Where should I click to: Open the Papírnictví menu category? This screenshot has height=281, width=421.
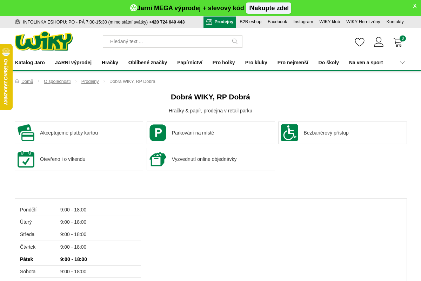coord(190,63)
